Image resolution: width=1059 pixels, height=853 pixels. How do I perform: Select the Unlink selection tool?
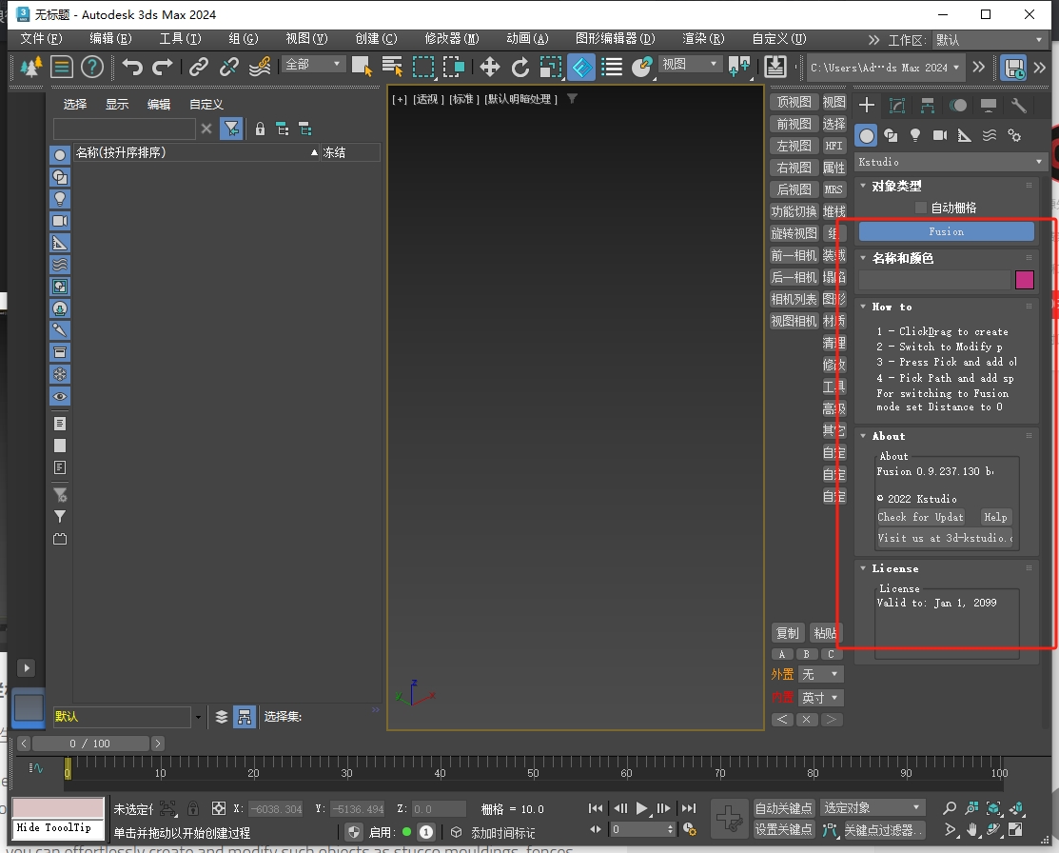pos(229,67)
